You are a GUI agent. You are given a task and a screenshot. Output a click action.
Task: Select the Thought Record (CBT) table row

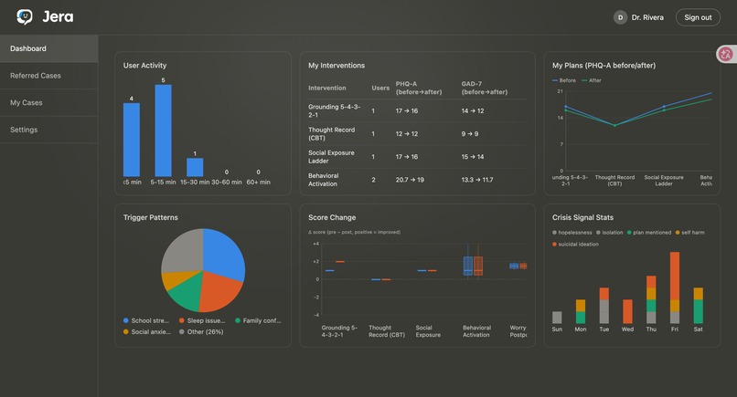417,134
